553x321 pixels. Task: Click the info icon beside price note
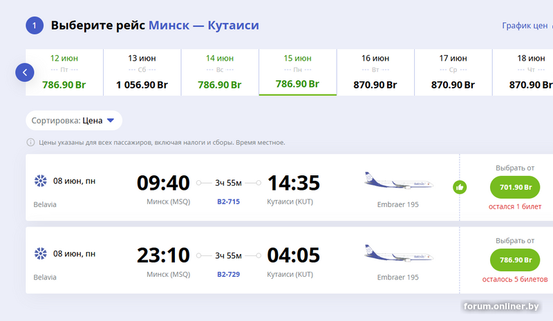30,142
